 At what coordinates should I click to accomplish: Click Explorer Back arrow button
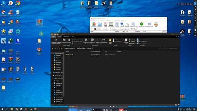click(x=53, y=48)
